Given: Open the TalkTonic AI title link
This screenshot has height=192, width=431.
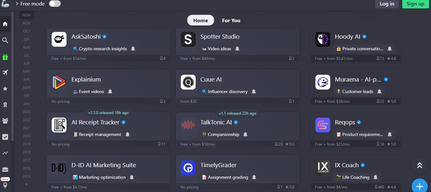Looking at the screenshot, I should [x=216, y=122].
